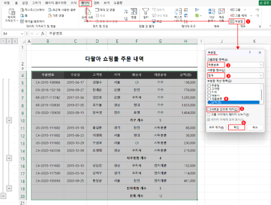
Task: Click the 웹 (From Web) import icon
Action: pyautogui.click(x=22, y=16)
